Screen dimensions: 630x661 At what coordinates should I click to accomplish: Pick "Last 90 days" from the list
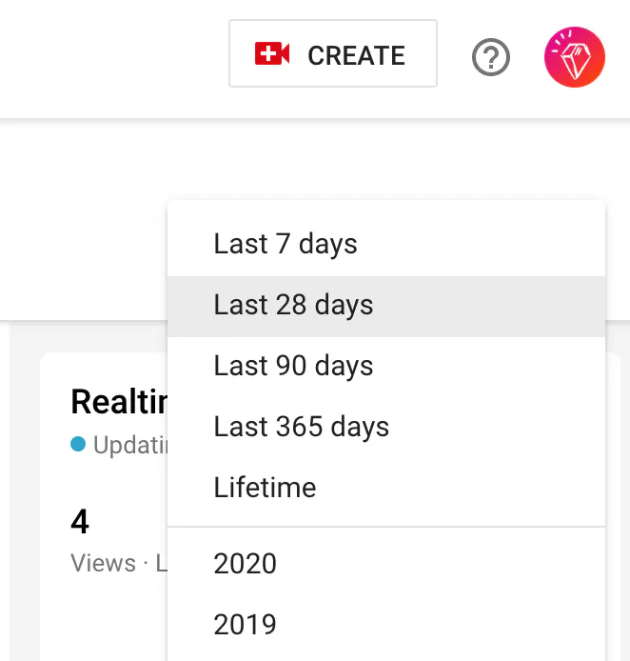point(293,366)
